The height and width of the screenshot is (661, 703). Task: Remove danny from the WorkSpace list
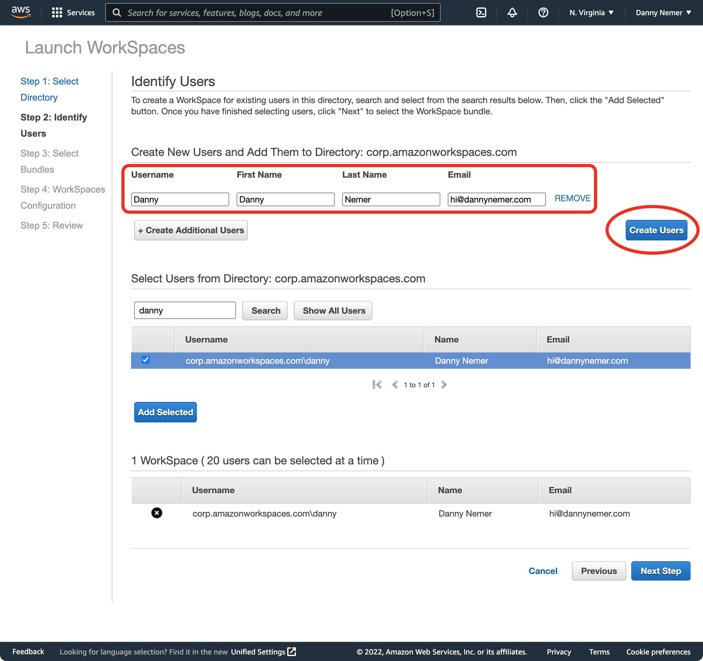[x=157, y=513]
